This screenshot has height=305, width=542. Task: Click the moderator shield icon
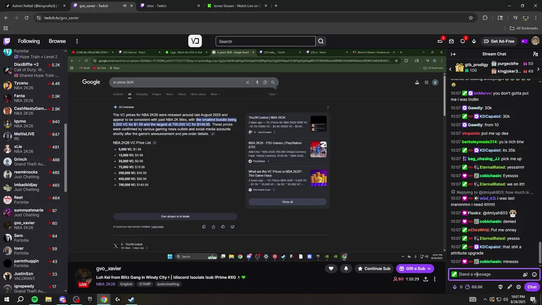(500, 287)
